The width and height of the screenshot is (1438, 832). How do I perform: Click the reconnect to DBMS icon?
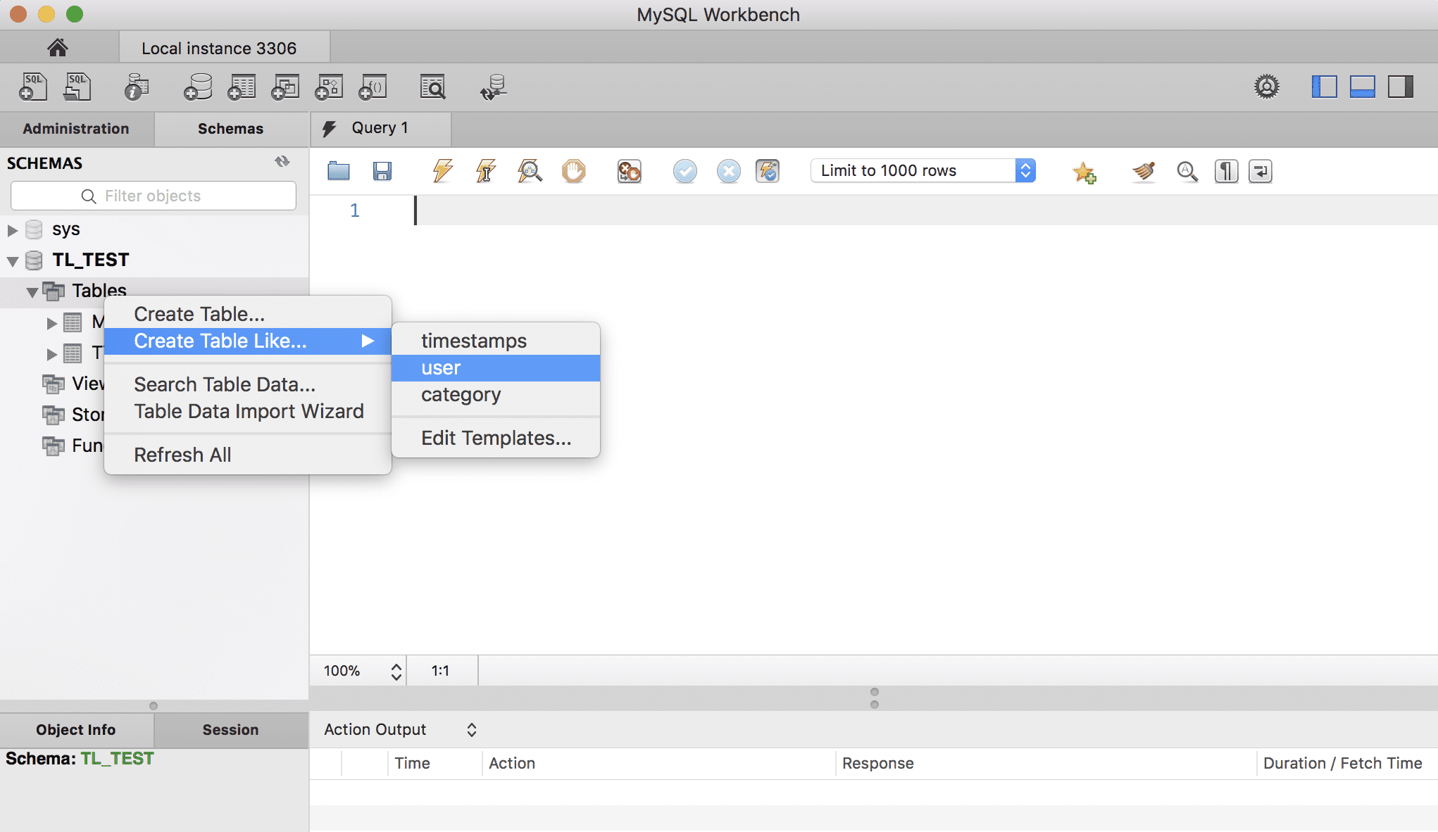point(494,87)
